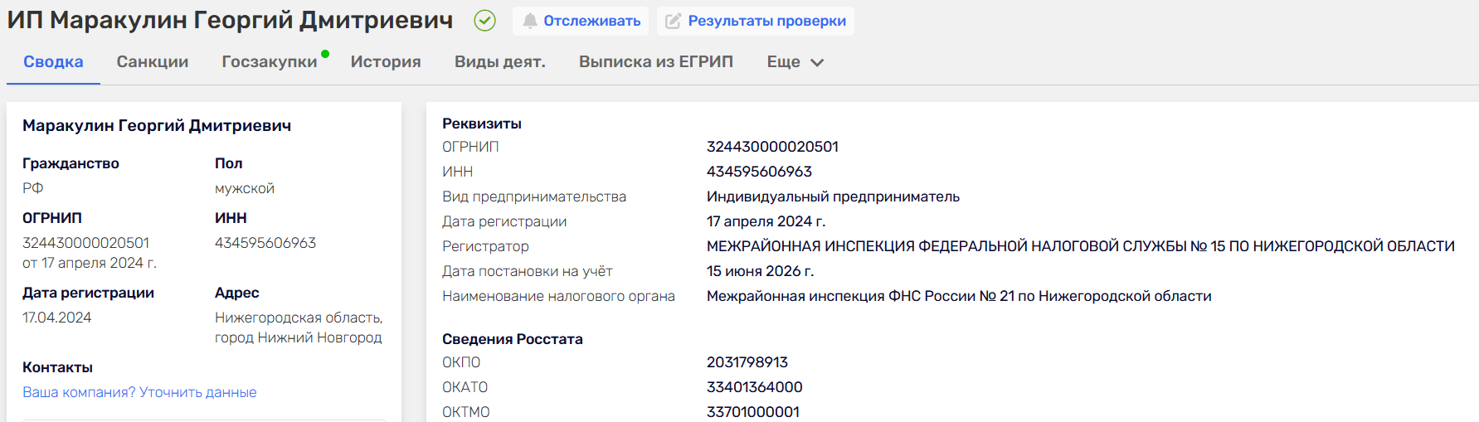Click Вид предпринимательства label
The height and width of the screenshot is (422, 1479).
pos(534,196)
